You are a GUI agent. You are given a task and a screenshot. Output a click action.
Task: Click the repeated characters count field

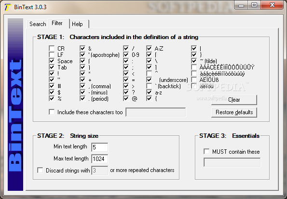pyautogui.click(x=99, y=171)
